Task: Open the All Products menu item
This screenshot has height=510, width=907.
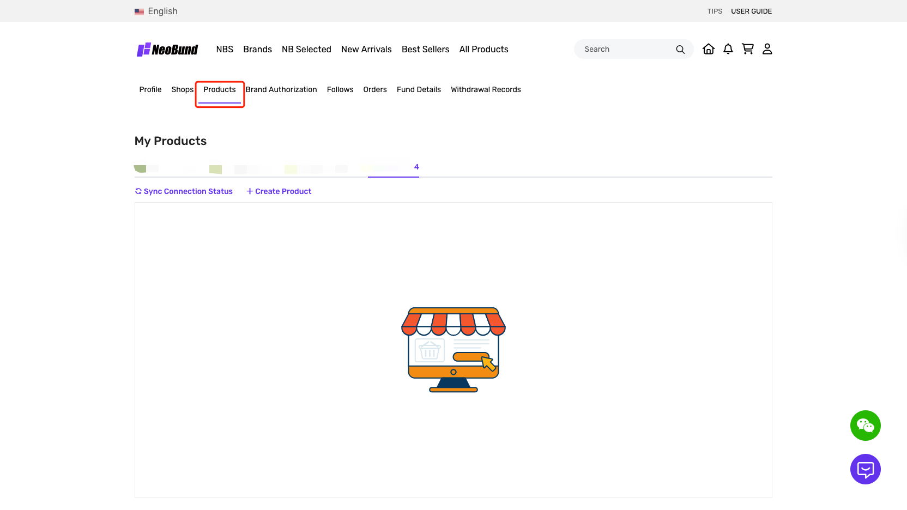Action: tap(483, 49)
